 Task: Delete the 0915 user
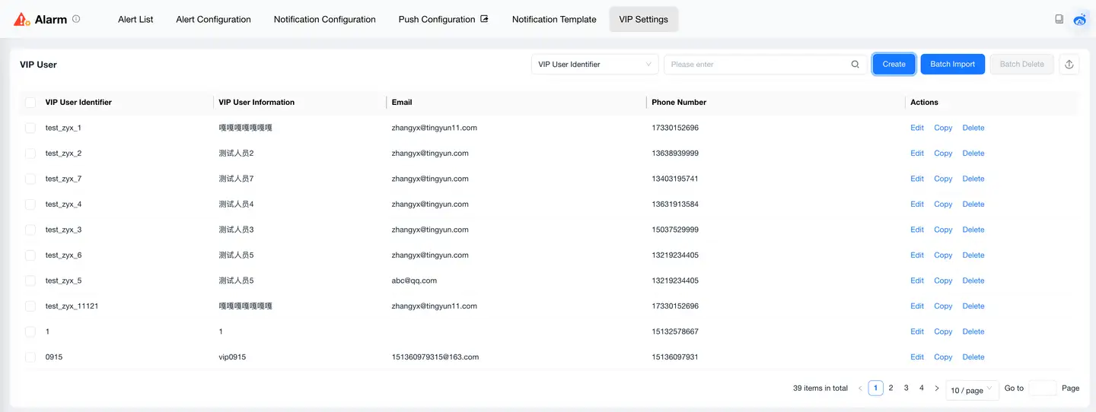(973, 357)
